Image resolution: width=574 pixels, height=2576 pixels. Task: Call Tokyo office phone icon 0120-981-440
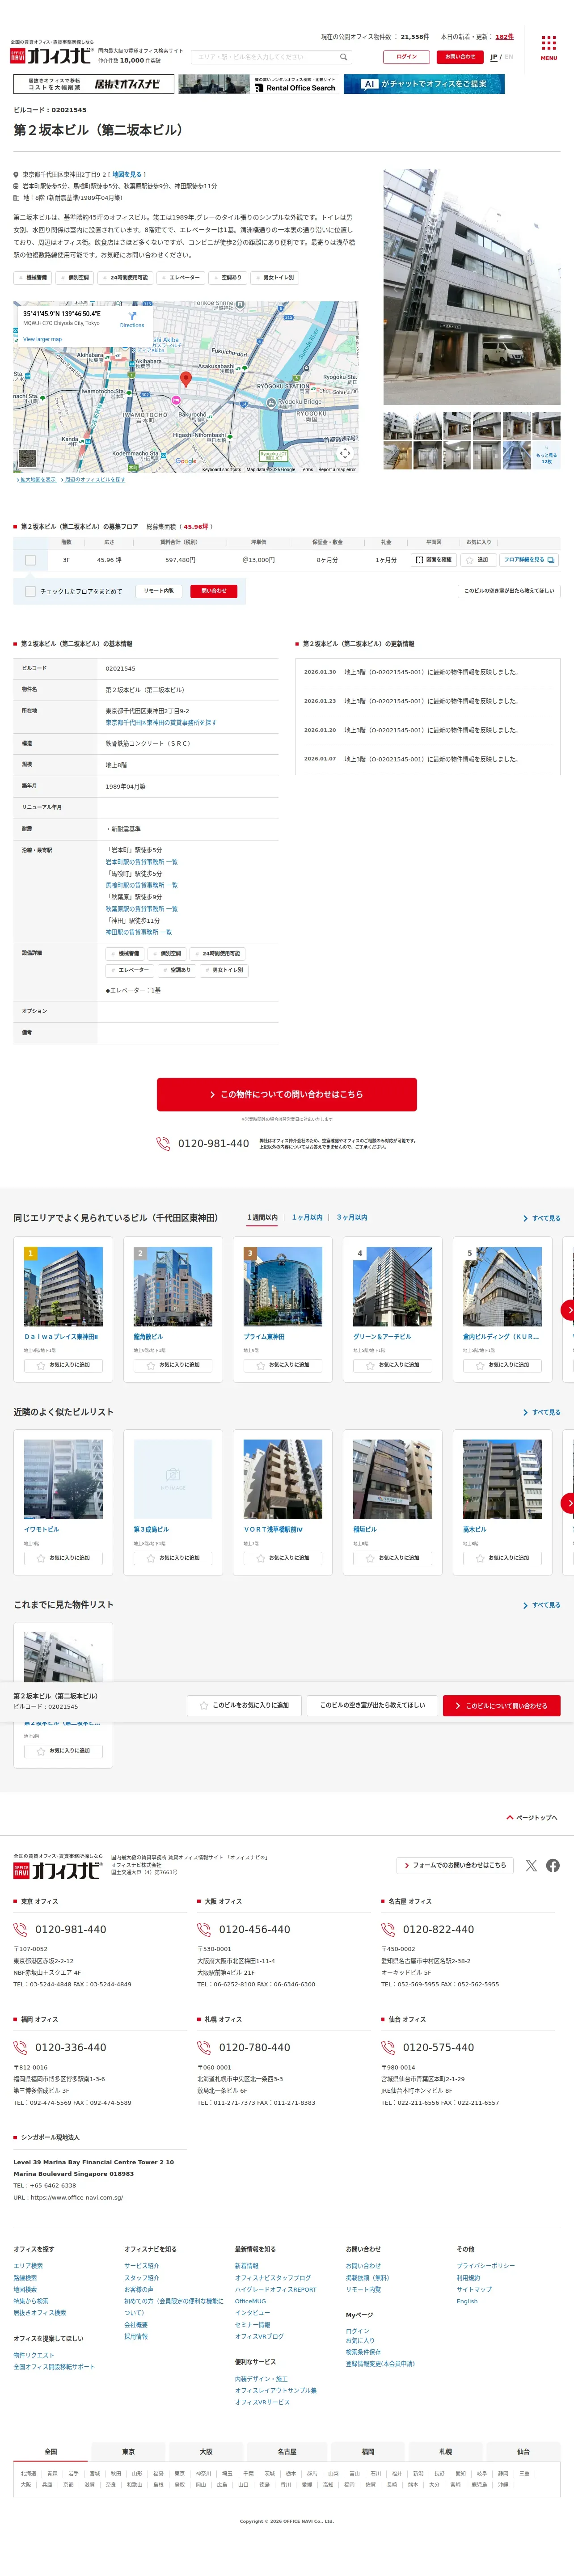[20, 1930]
